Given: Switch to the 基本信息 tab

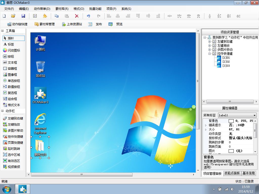Looking at the screenshot, I should pos(249,173).
